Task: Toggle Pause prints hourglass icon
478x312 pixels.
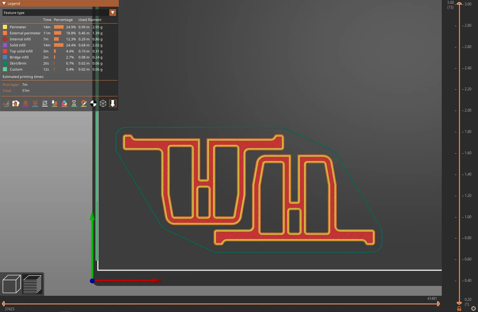Action: 74,103
